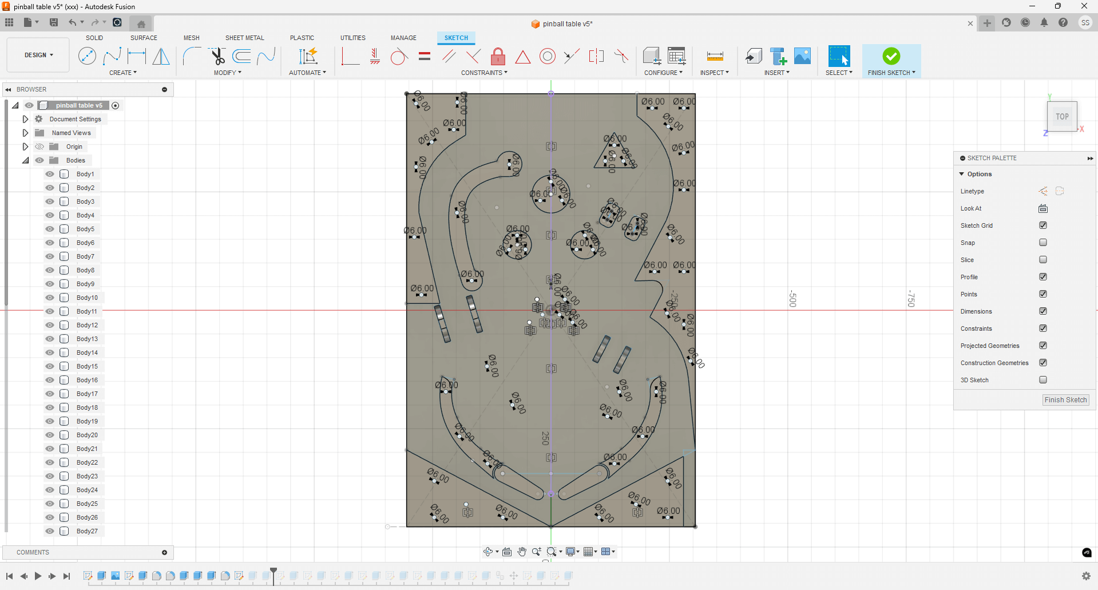Viewport: 1098px width, 590px height.
Task: Select the Fillet modify tool
Action: point(192,56)
